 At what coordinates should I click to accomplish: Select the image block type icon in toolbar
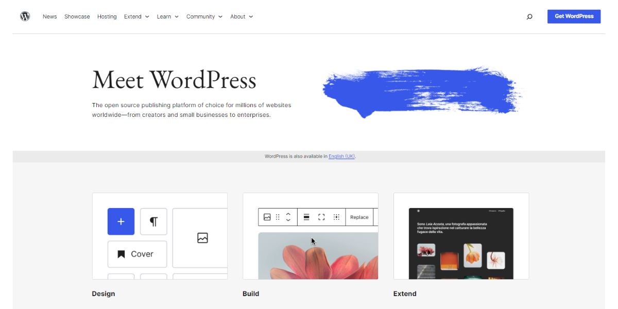[266, 217]
